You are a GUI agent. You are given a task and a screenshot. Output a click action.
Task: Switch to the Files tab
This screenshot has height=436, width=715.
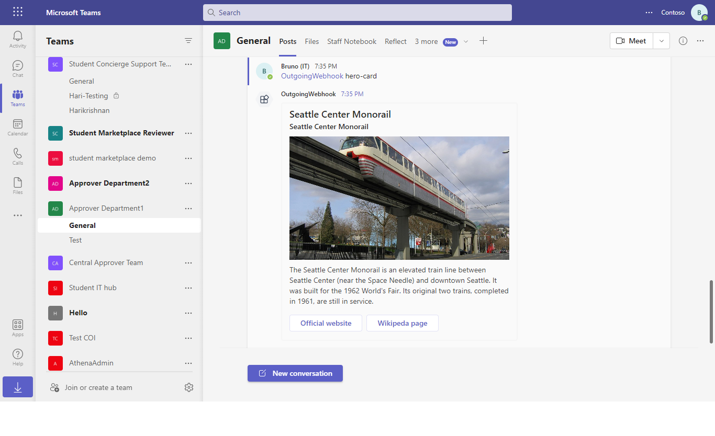[x=312, y=41]
